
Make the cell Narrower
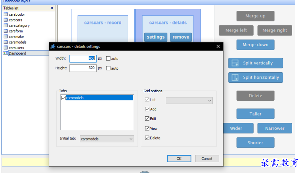(x=275, y=128)
